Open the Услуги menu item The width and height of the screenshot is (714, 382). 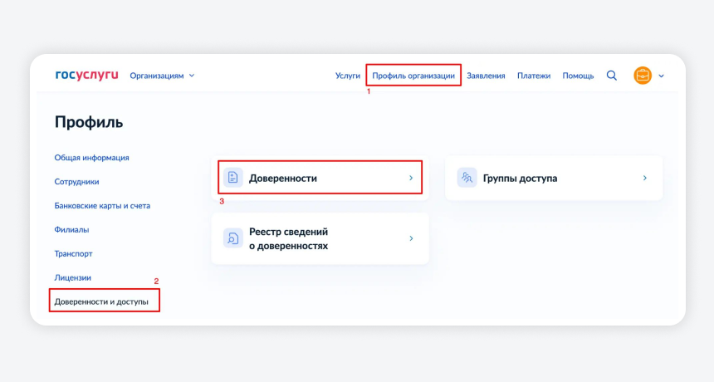[347, 76]
